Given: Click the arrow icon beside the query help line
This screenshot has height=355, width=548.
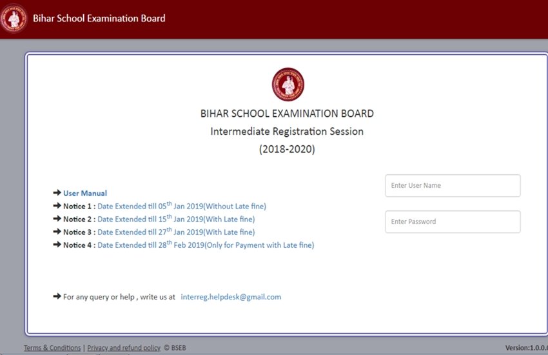Looking at the screenshot, I should coord(57,297).
